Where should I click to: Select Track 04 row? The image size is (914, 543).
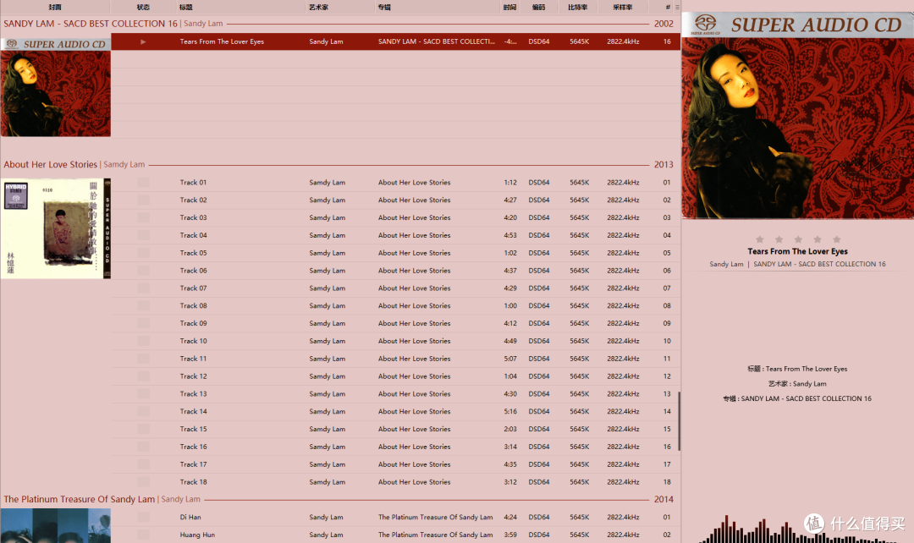[x=395, y=235]
